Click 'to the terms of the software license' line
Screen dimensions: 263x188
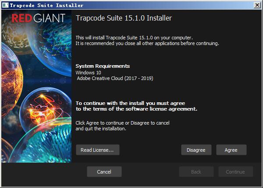click(136, 109)
